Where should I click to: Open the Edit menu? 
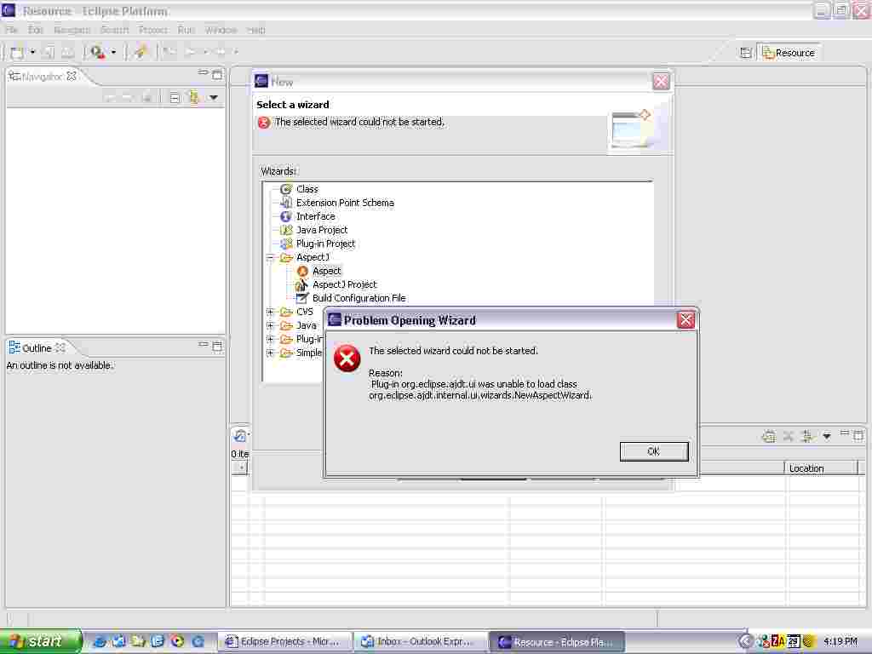point(36,30)
